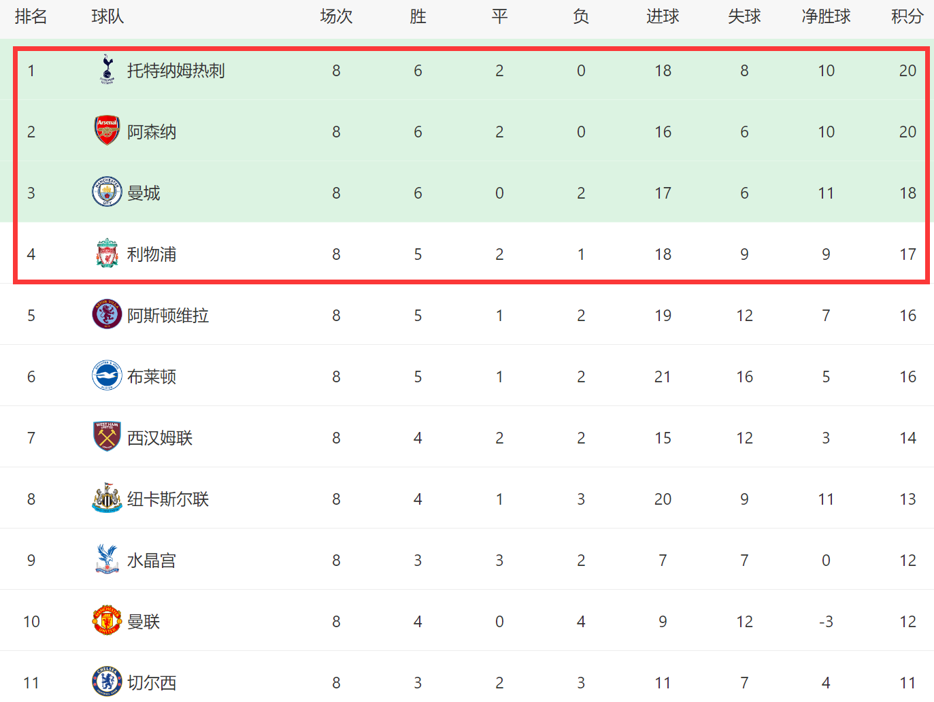Click the Brighton club logo

107,375
